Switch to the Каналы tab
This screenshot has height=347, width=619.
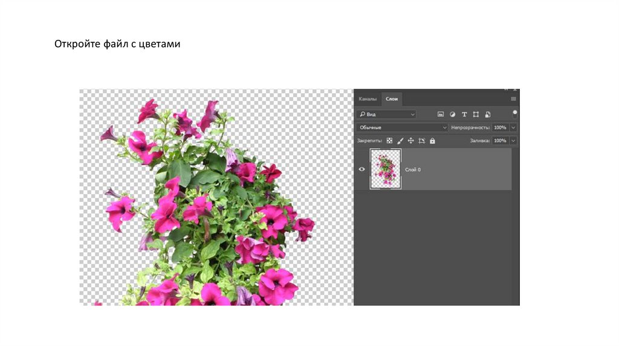368,99
